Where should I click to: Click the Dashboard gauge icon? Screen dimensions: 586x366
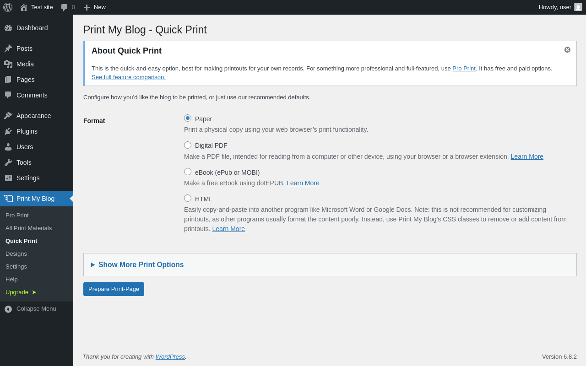tap(8, 28)
